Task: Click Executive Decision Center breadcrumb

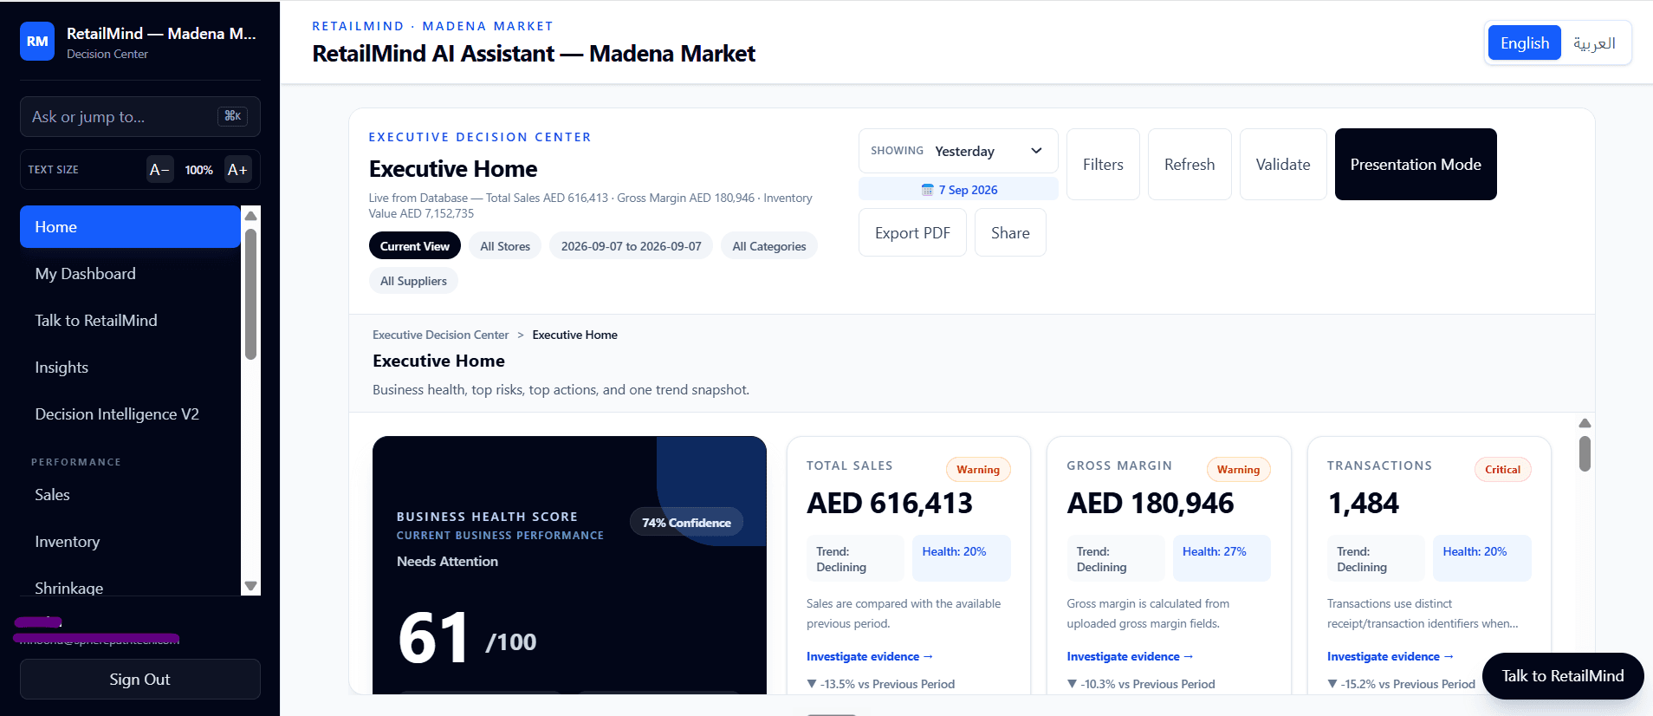Action: pyautogui.click(x=440, y=335)
